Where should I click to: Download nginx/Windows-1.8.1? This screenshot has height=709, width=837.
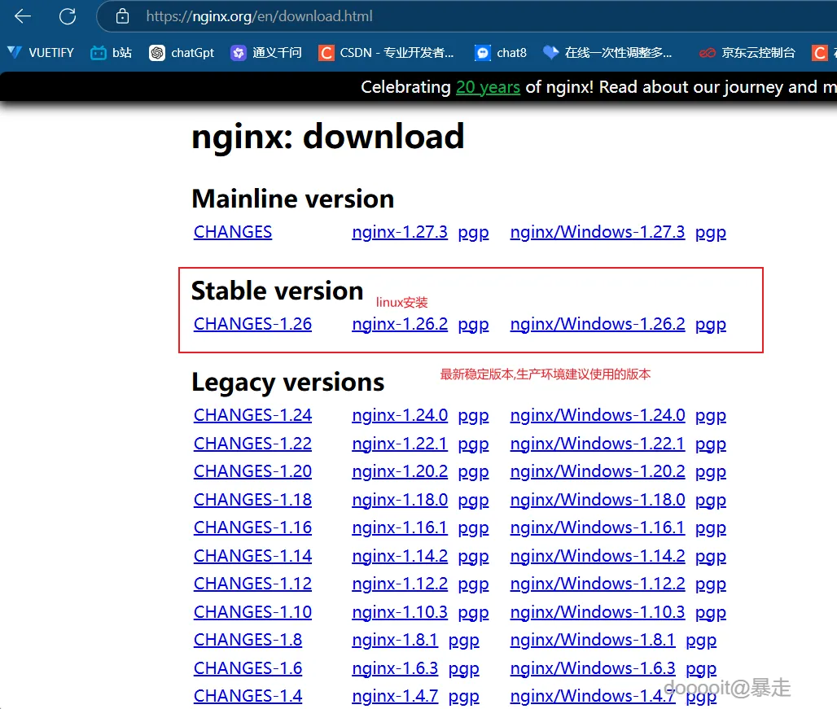click(x=593, y=640)
